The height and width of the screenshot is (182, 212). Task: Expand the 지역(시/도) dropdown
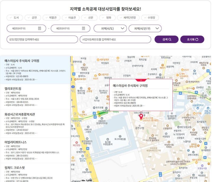110,28
